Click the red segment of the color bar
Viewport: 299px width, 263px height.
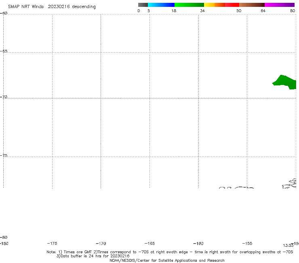[232, 5]
